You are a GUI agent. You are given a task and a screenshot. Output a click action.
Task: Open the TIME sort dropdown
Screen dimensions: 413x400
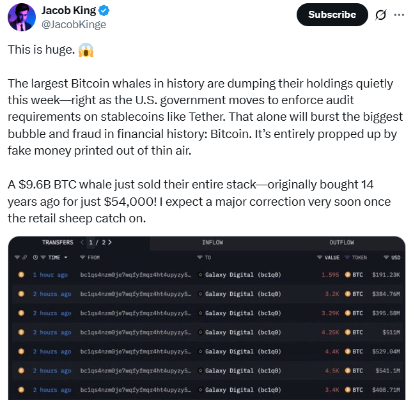click(51, 257)
